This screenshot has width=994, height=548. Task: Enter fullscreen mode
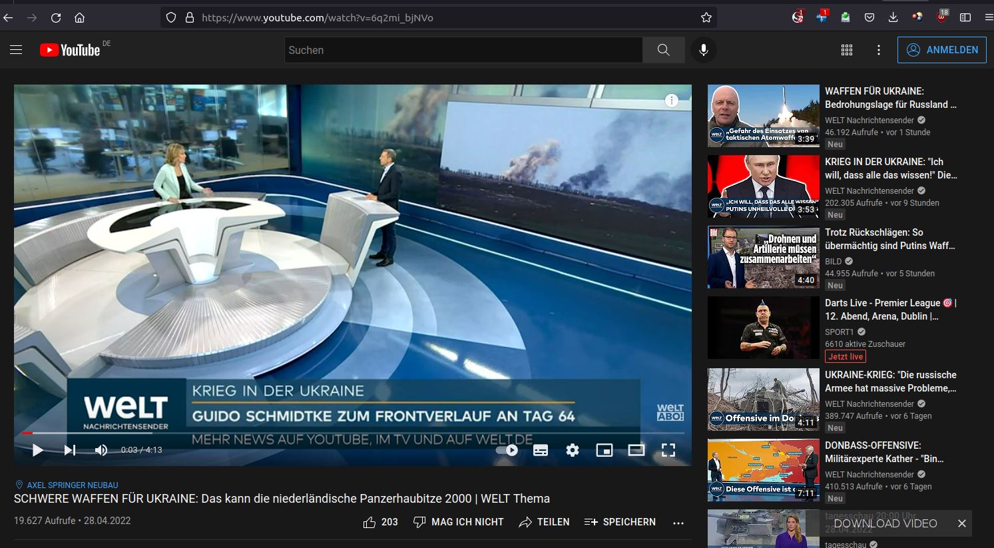pyautogui.click(x=668, y=450)
